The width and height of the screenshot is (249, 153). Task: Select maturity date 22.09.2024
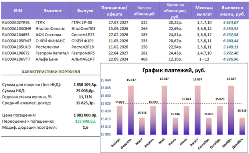(x=118, y=59)
